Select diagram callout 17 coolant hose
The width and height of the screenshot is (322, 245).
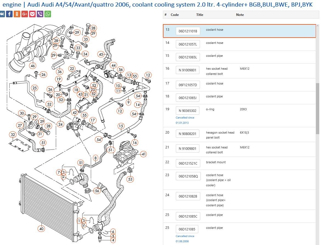93,120
